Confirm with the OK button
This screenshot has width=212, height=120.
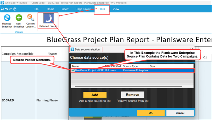click(x=151, y=113)
